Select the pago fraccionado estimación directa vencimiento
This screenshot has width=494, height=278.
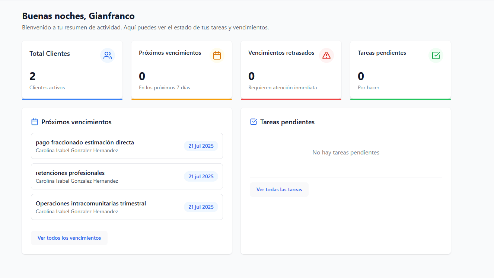pyautogui.click(x=127, y=146)
